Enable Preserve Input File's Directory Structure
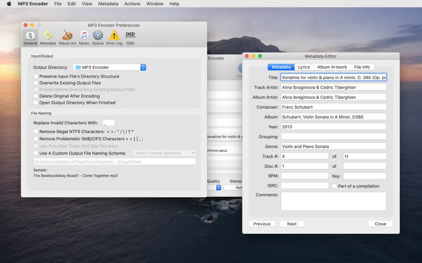The width and height of the screenshot is (422, 263). click(x=36, y=76)
